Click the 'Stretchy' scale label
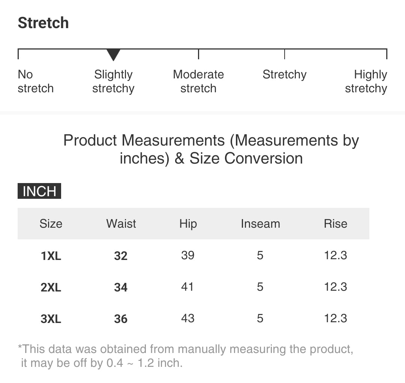The width and height of the screenshot is (405, 383). (284, 75)
